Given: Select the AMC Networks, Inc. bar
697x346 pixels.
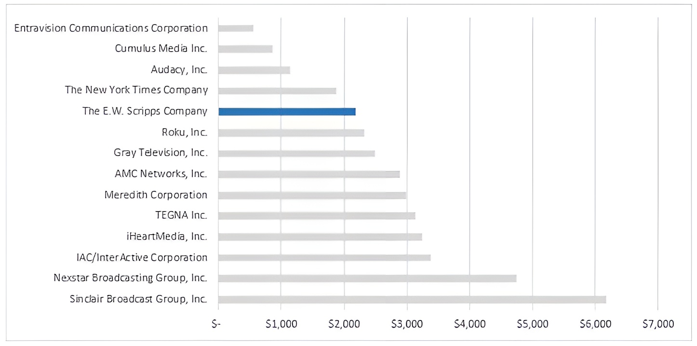Looking at the screenshot, I should [x=309, y=174].
